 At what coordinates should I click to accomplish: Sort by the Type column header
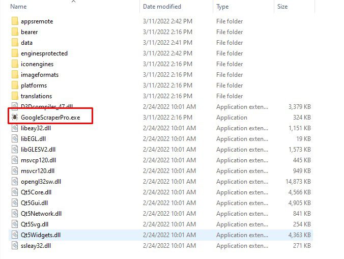(x=222, y=7)
